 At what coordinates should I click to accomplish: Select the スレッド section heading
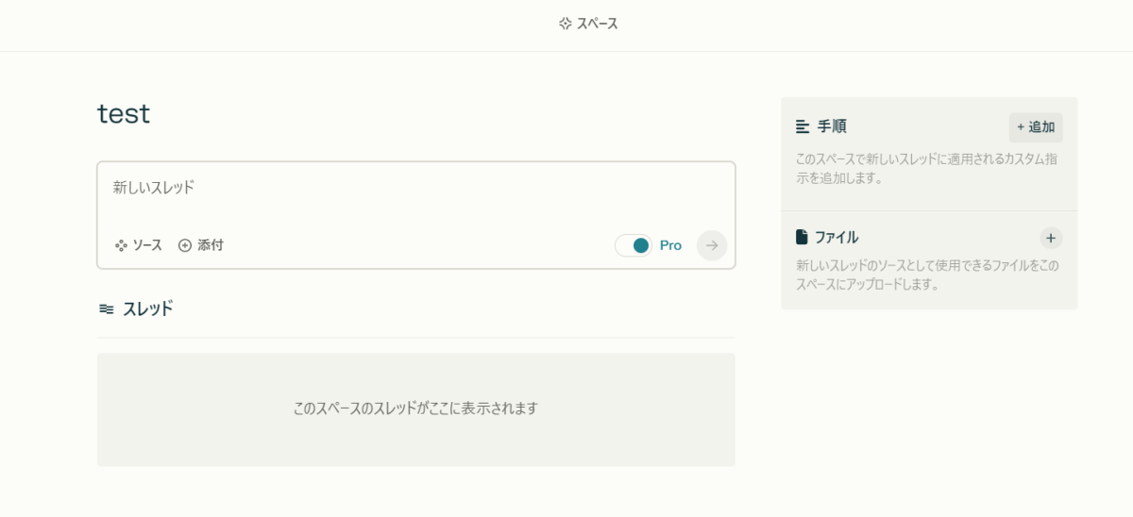tap(147, 309)
